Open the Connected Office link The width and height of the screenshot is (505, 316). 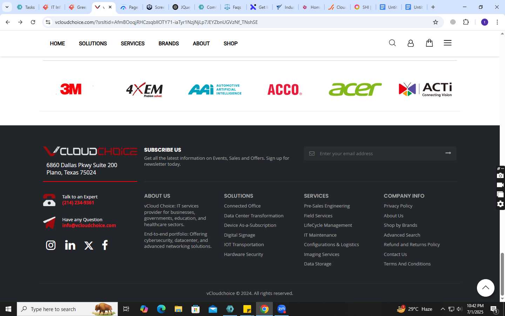[x=242, y=206]
